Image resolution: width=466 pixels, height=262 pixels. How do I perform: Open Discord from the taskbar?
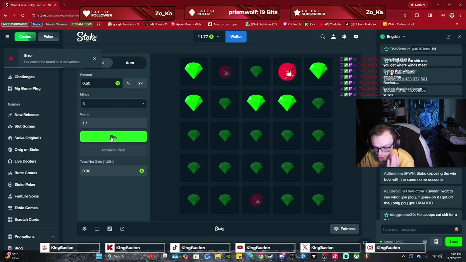coord(282,256)
